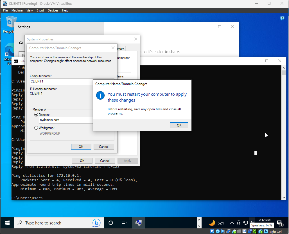Click Cancel in Computer Name/Domain Changes dialog
Viewport: 289px width, 234px height.
pos(104,146)
